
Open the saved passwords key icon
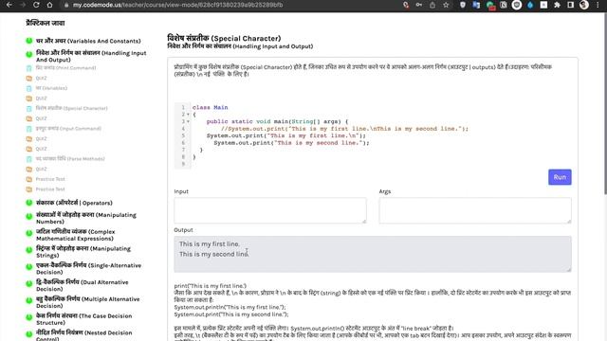click(x=419, y=5)
